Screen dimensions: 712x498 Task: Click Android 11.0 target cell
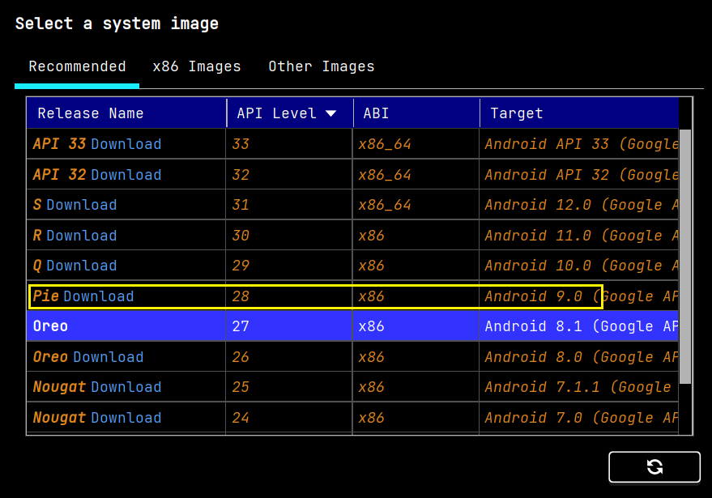579,236
